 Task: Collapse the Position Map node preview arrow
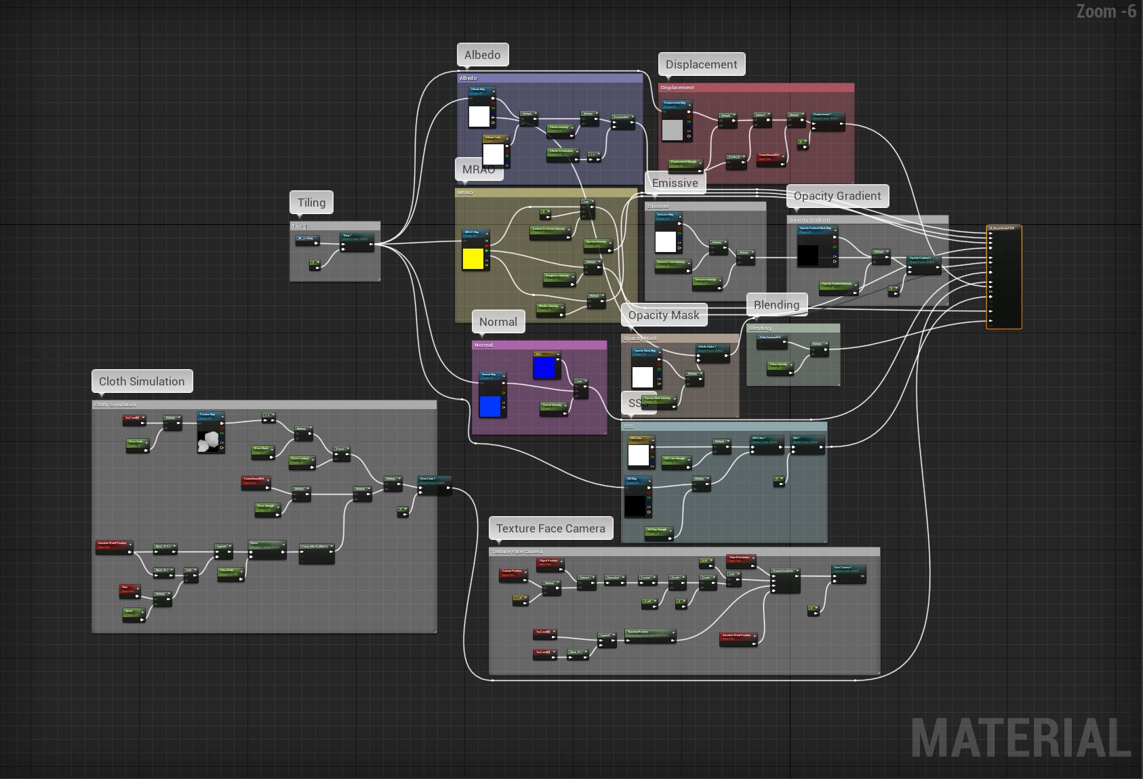click(x=222, y=415)
